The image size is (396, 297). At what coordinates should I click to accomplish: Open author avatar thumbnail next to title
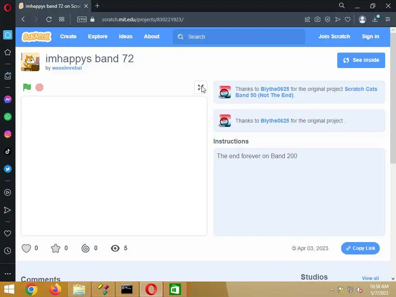[x=30, y=62]
